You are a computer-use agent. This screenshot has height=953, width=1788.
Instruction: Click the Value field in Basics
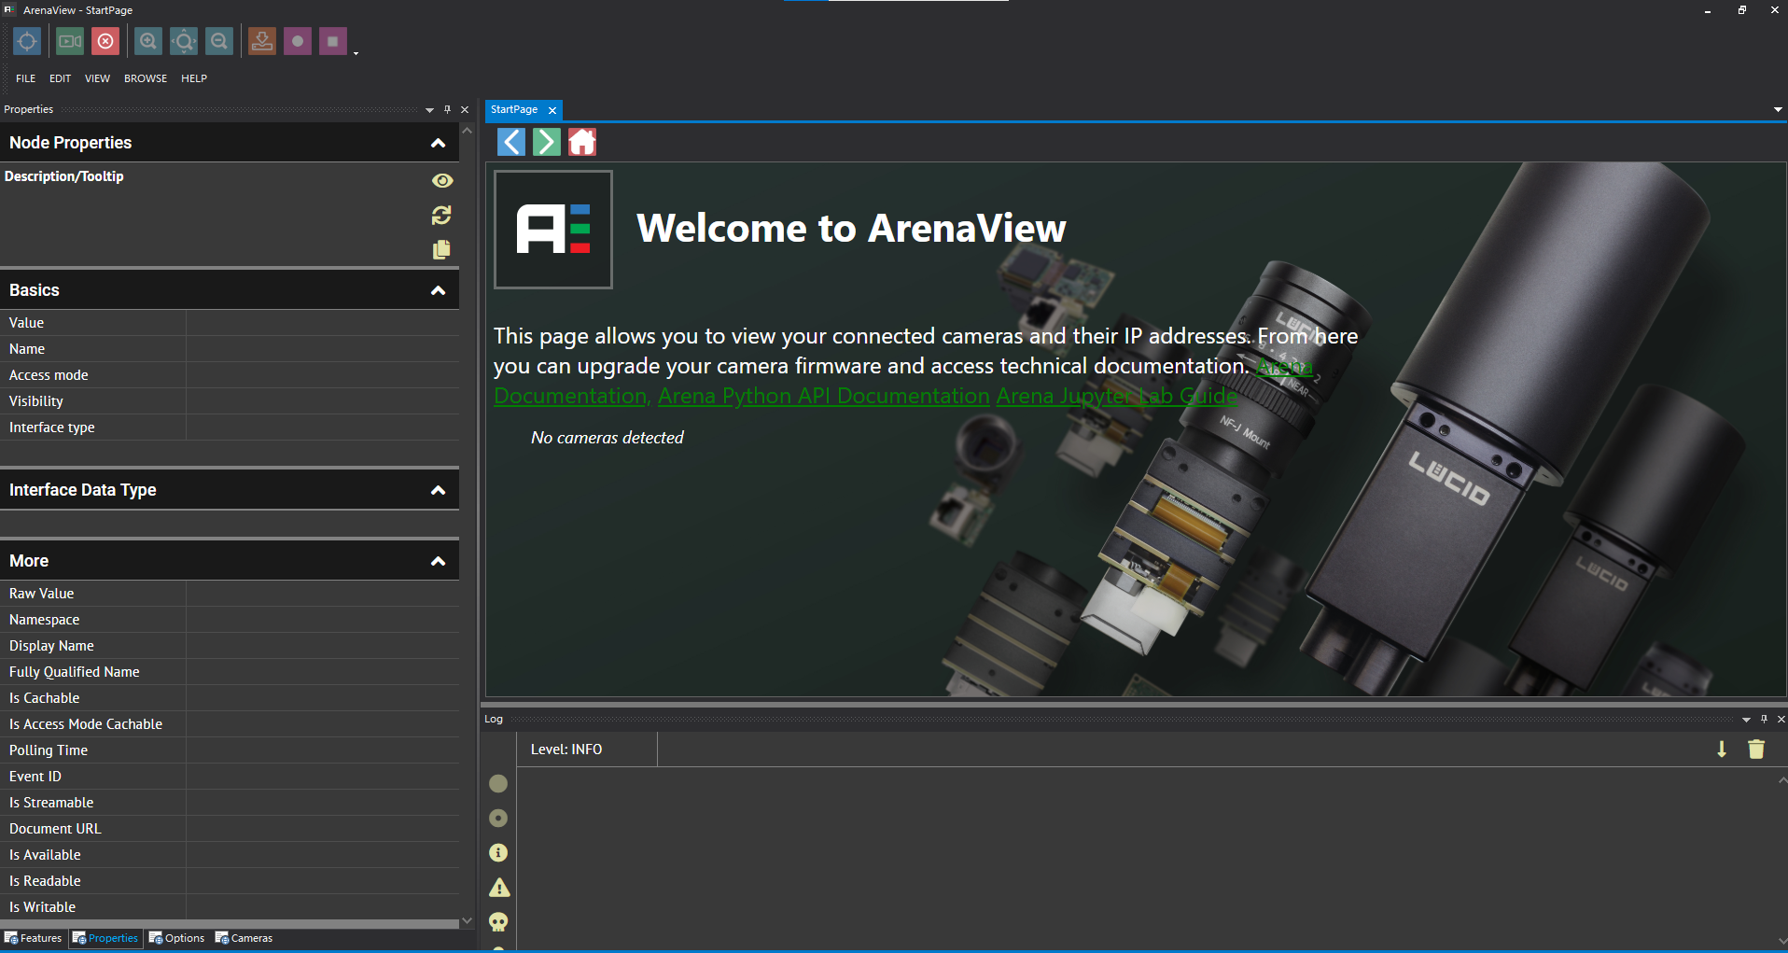tap(323, 323)
